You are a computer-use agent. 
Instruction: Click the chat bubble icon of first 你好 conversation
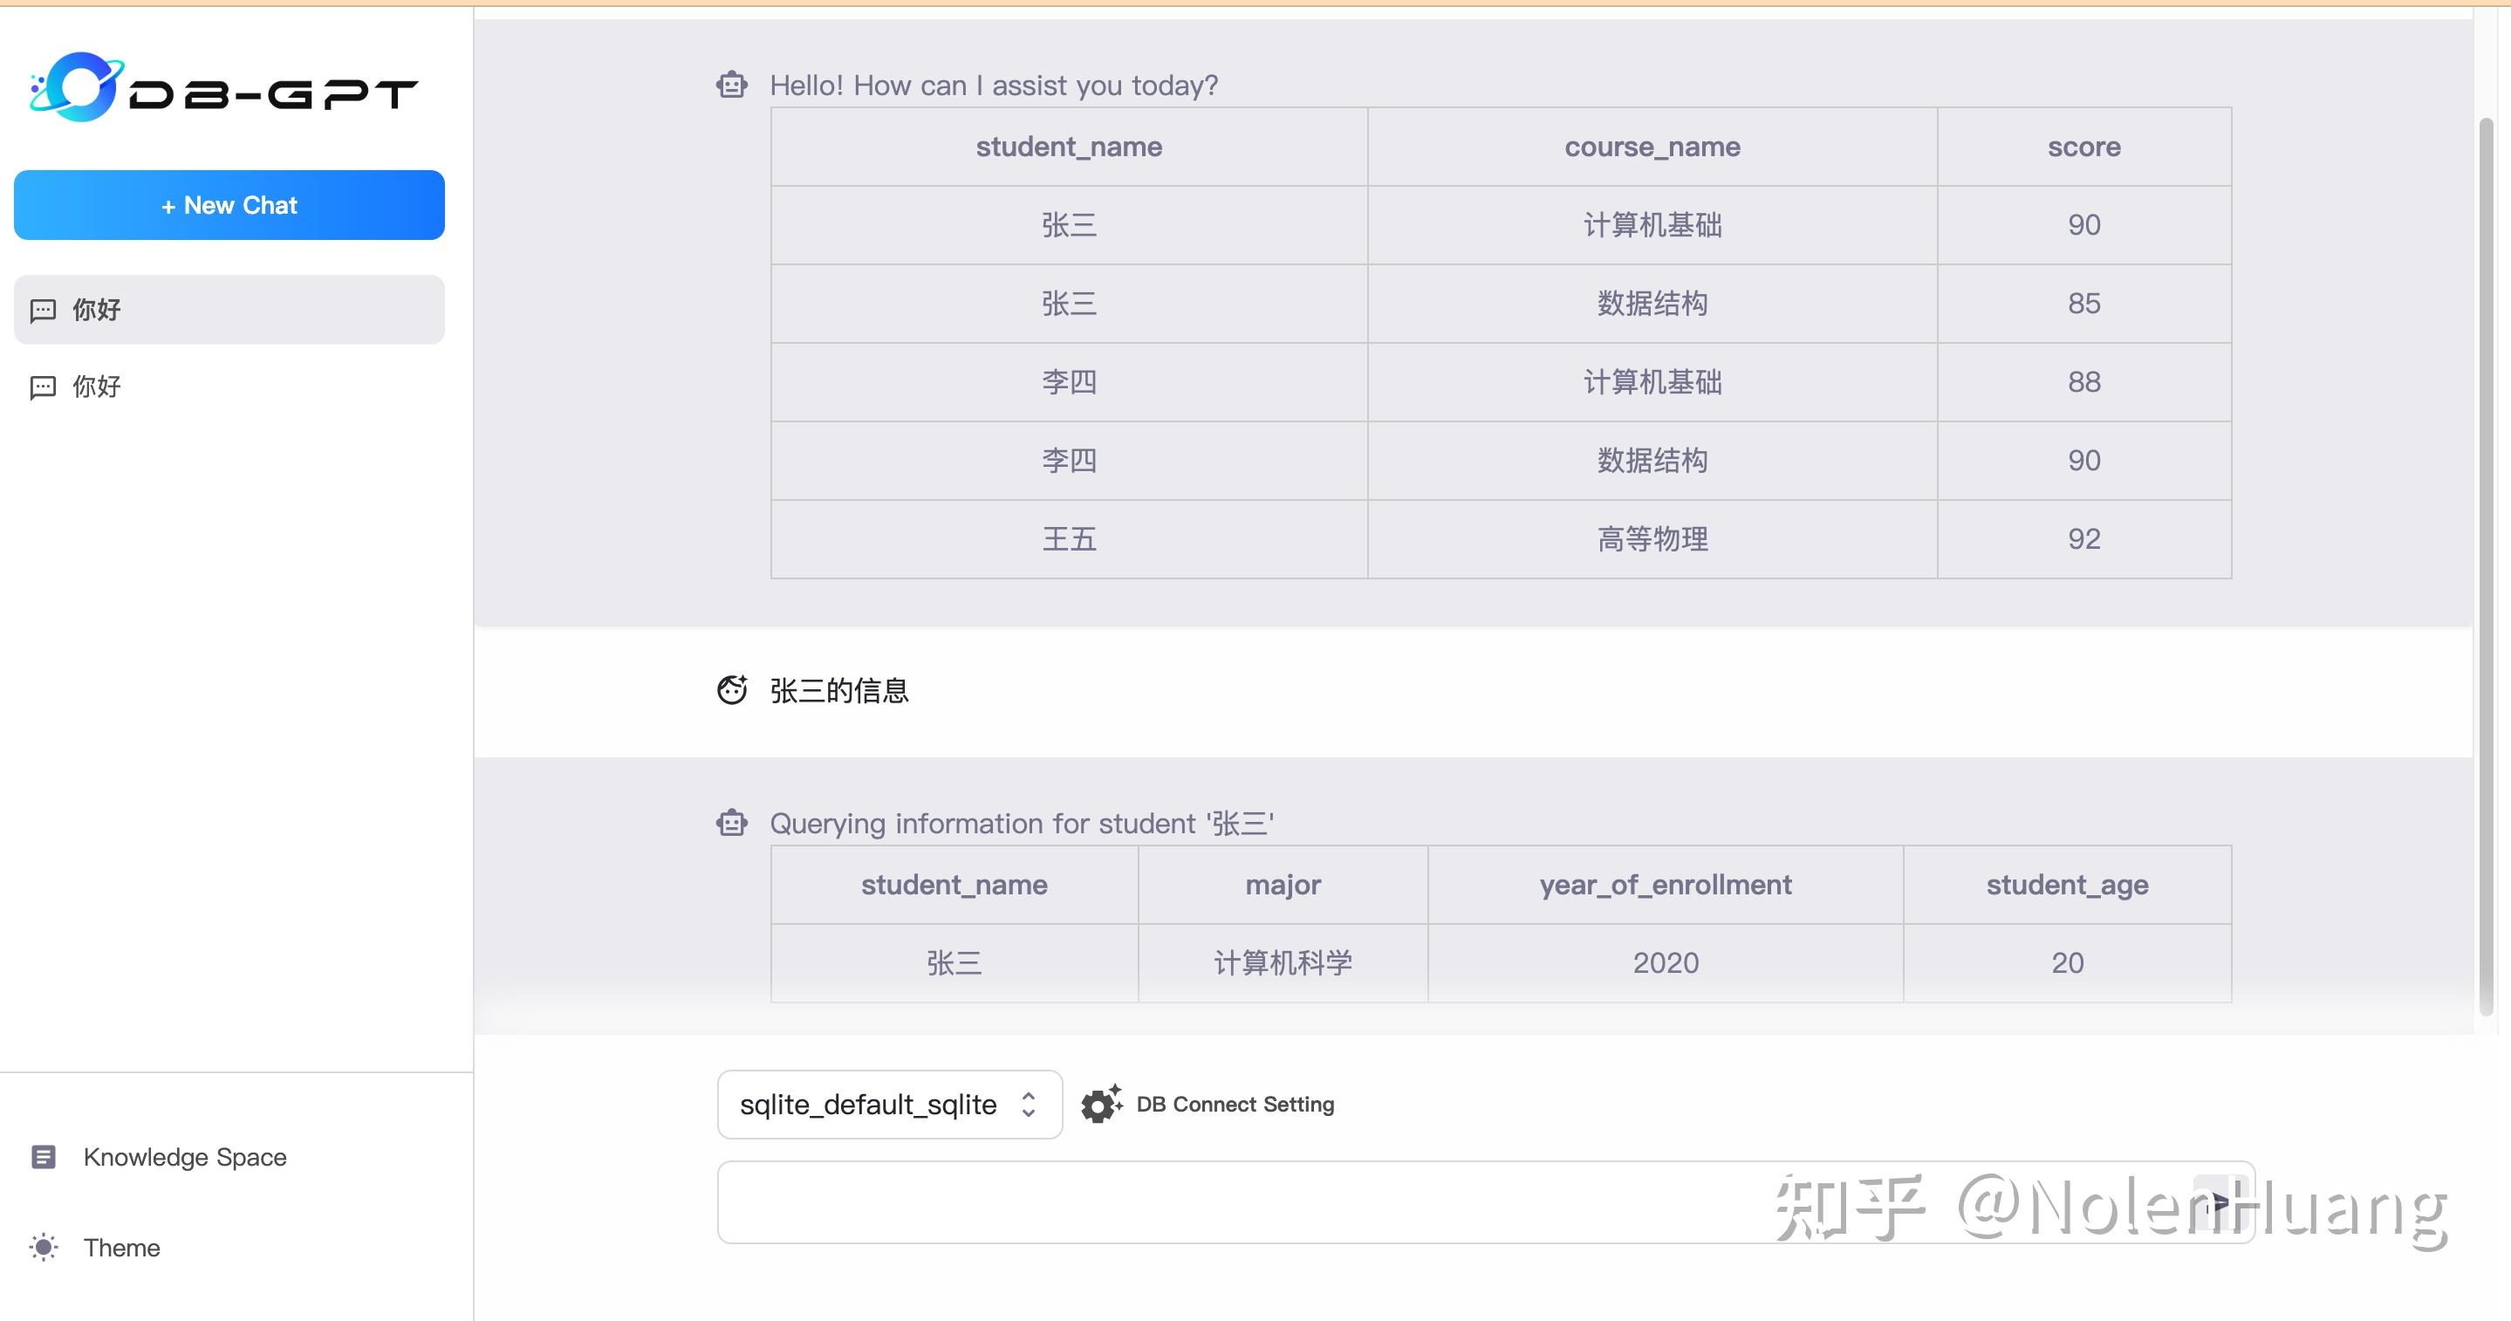click(41, 309)
